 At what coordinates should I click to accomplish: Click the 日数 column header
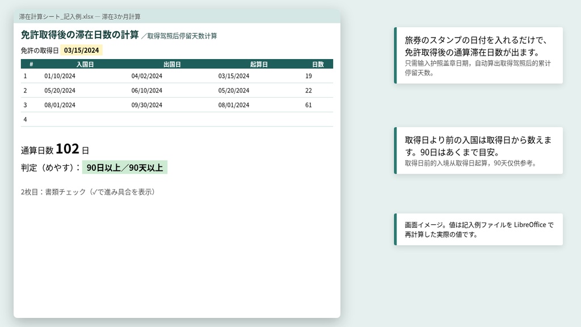pyautogui.click(x=318, y=64)
